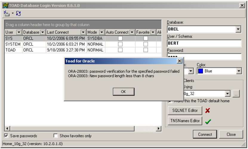Click the connection list options toolbar icon

click(x=7, y=13)
